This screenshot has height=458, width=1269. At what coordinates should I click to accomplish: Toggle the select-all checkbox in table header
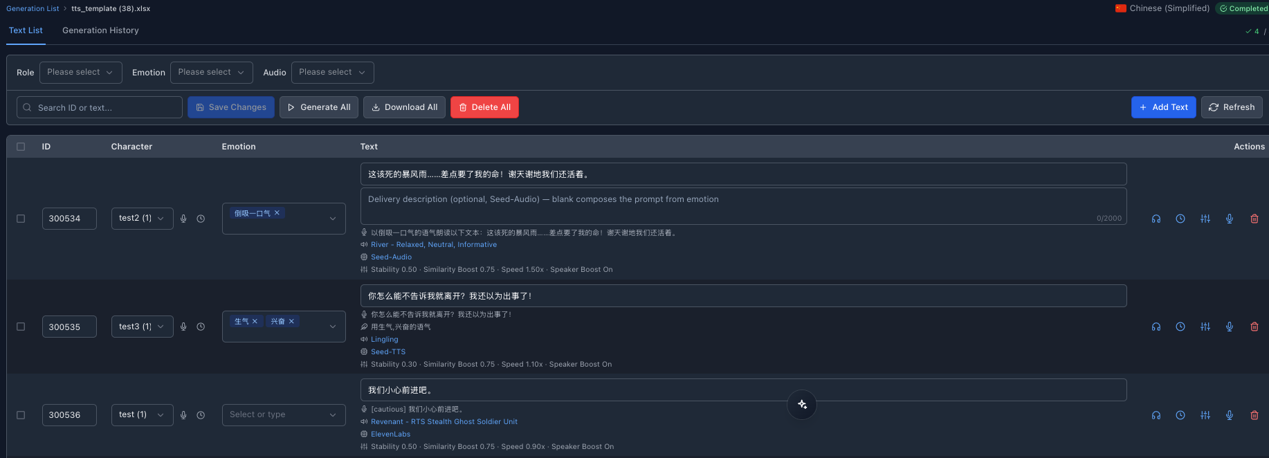click(x=21, y=147)
